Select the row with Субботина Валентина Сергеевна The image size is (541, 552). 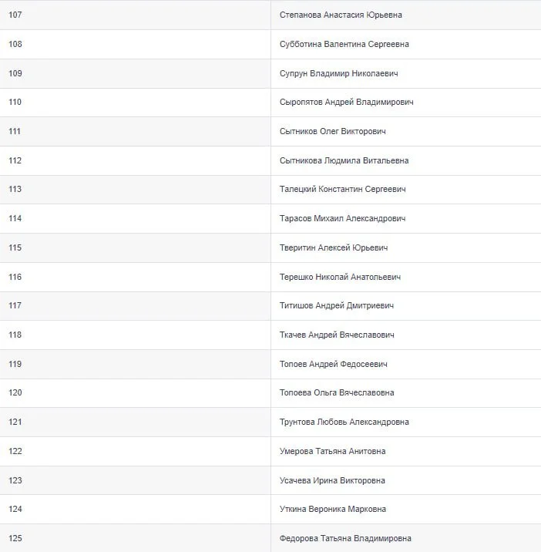[344, 44]
